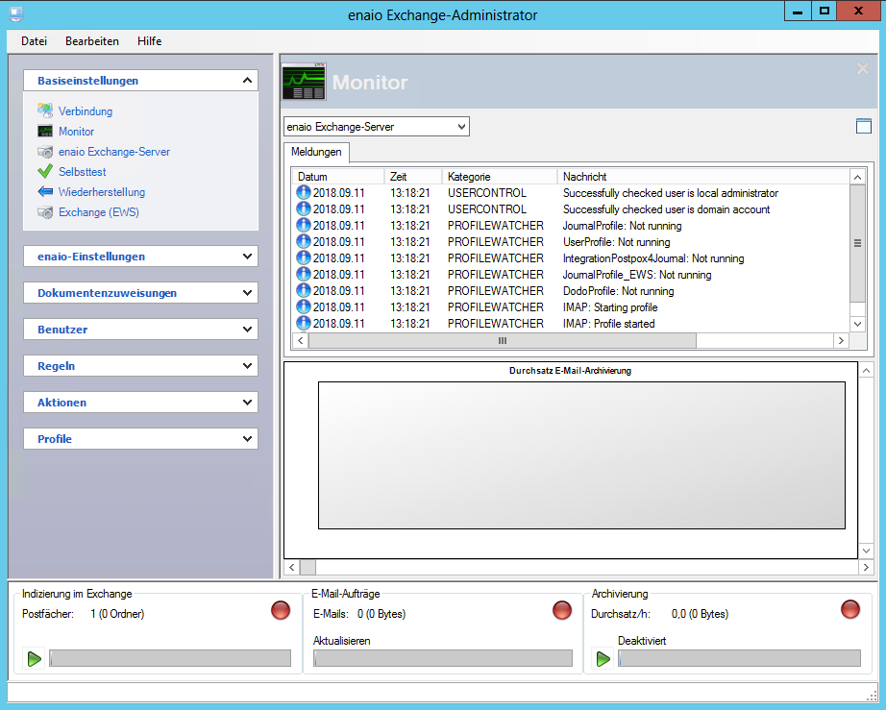Sort messages by Nachricht column header
886x710 pixels.
[x=703, y=177]
